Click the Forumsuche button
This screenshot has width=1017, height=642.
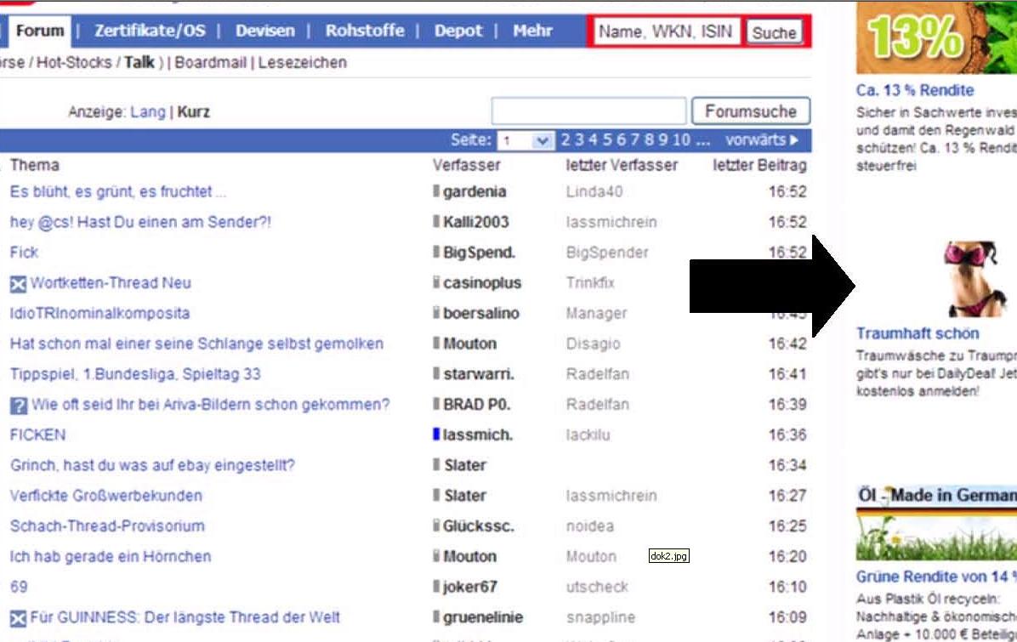(x=751, y=111)
